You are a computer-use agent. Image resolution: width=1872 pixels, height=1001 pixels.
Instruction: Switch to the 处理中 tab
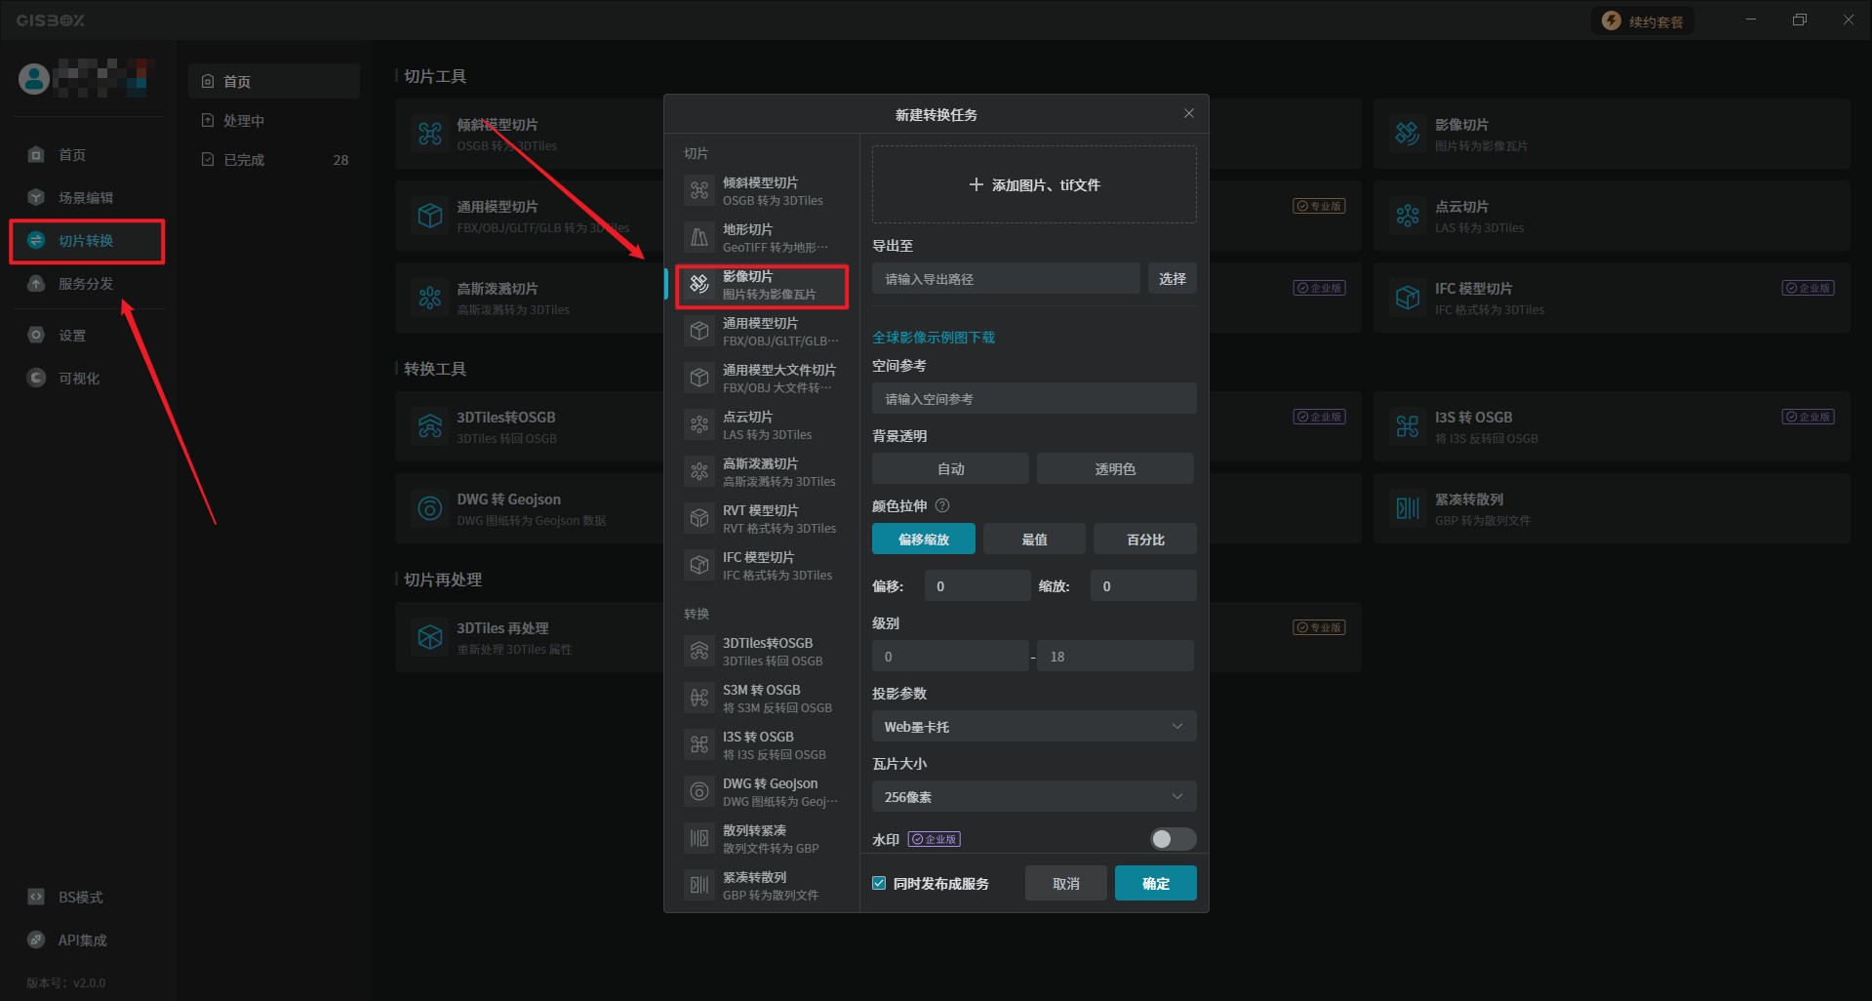[244, 120]
